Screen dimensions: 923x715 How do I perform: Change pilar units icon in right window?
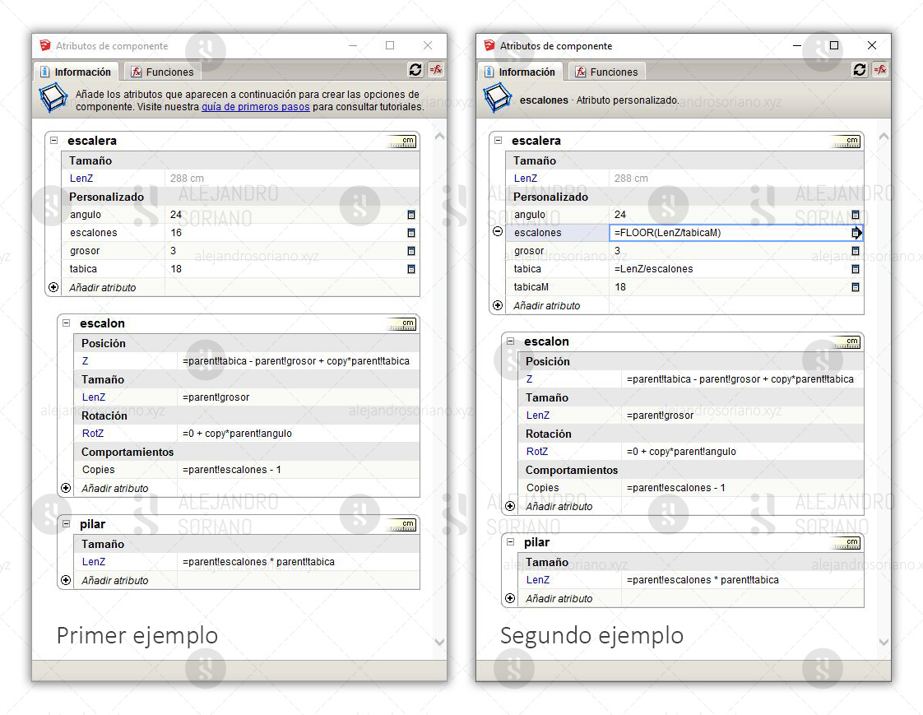tap(846, 543)
